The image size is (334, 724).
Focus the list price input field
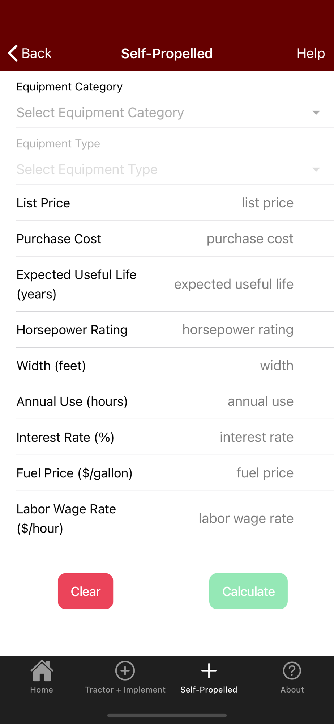click(267, 203)
